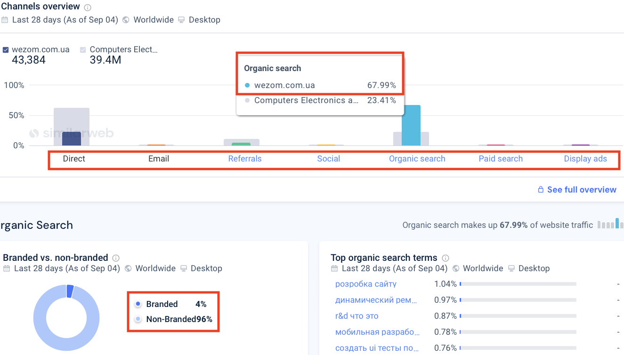Click info icon beside Branded vs. non-branded

(x=116, y=258)
